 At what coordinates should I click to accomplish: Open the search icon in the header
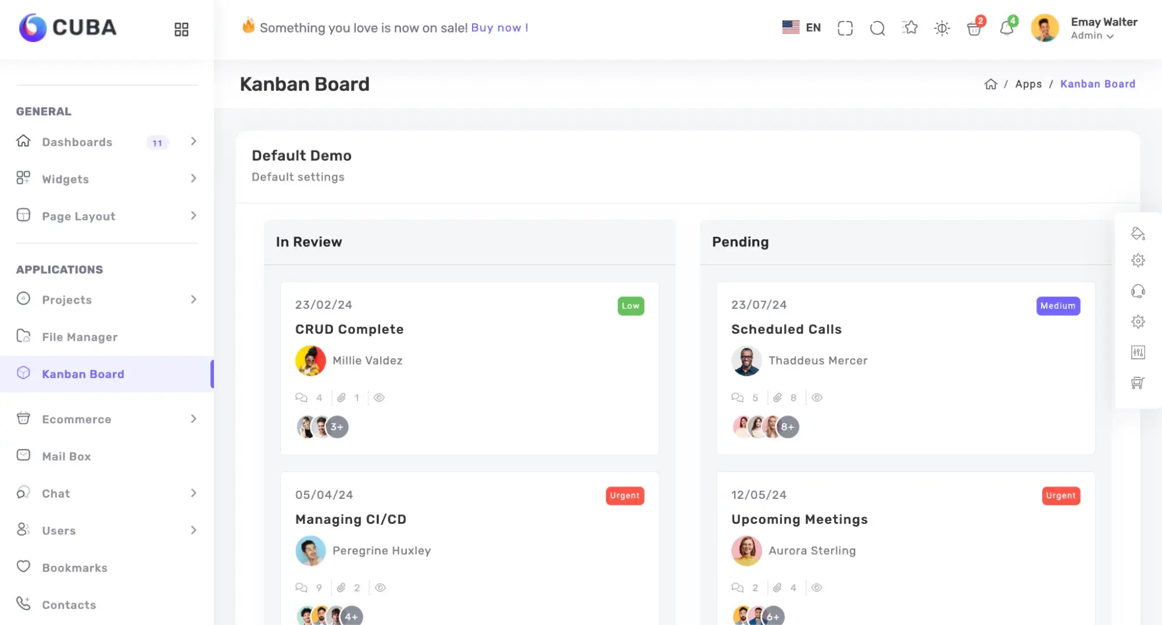point(877,28)
